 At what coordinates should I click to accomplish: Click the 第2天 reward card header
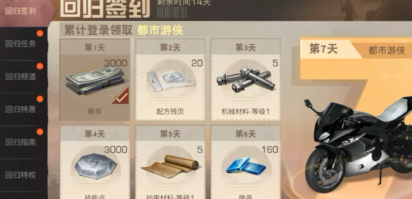click(170, 47)
